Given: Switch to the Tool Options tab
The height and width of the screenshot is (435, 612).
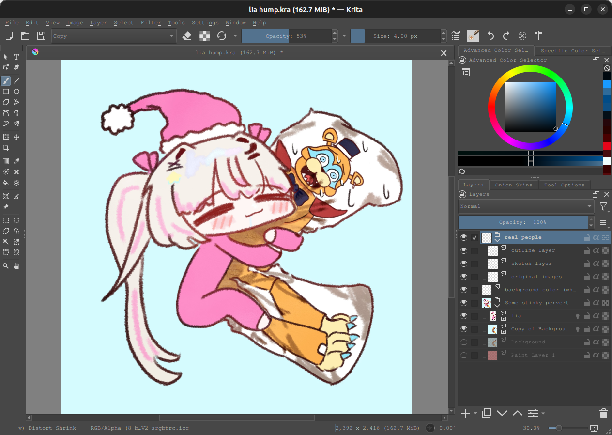Looking at the screenshot, I should pyautogui.click(x=564, y=185).
